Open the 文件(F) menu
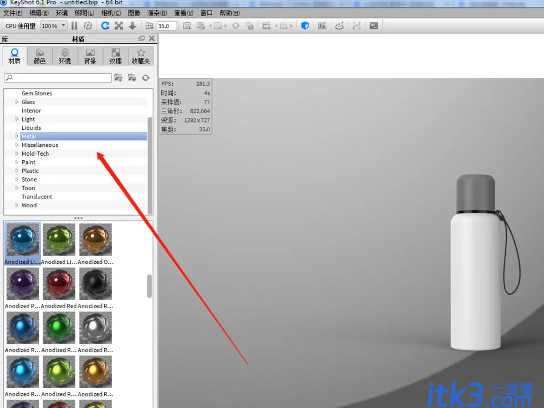This screenshot has width=544, height=408. (x=13, y=13)
